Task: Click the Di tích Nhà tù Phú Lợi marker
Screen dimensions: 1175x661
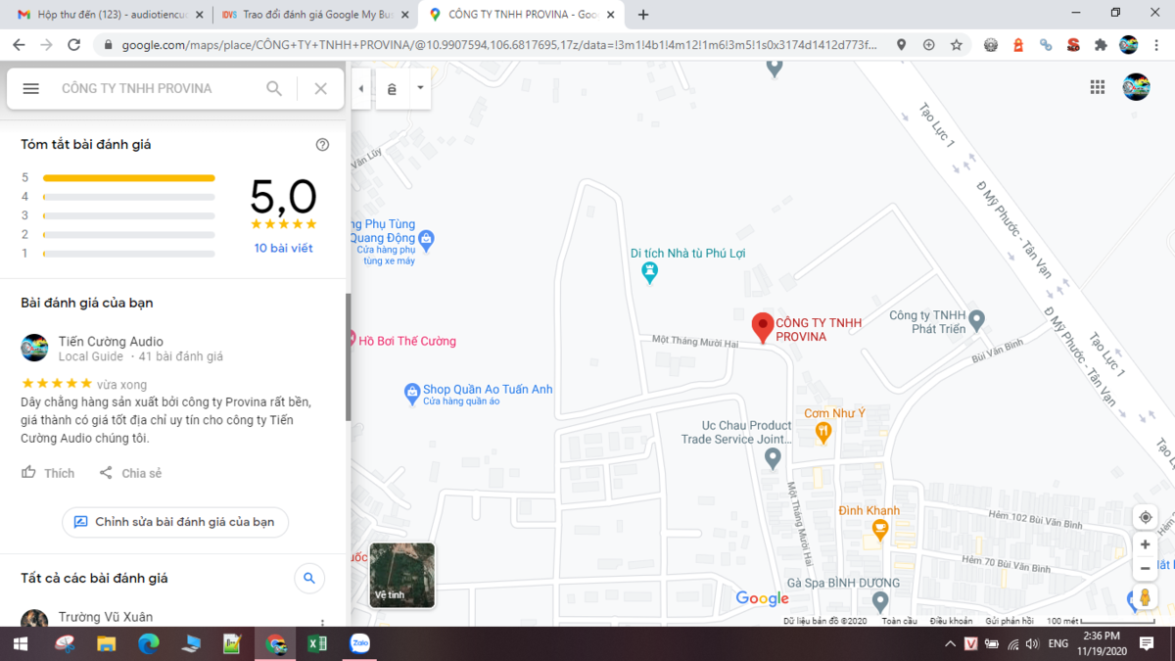Action: point(649,271)
